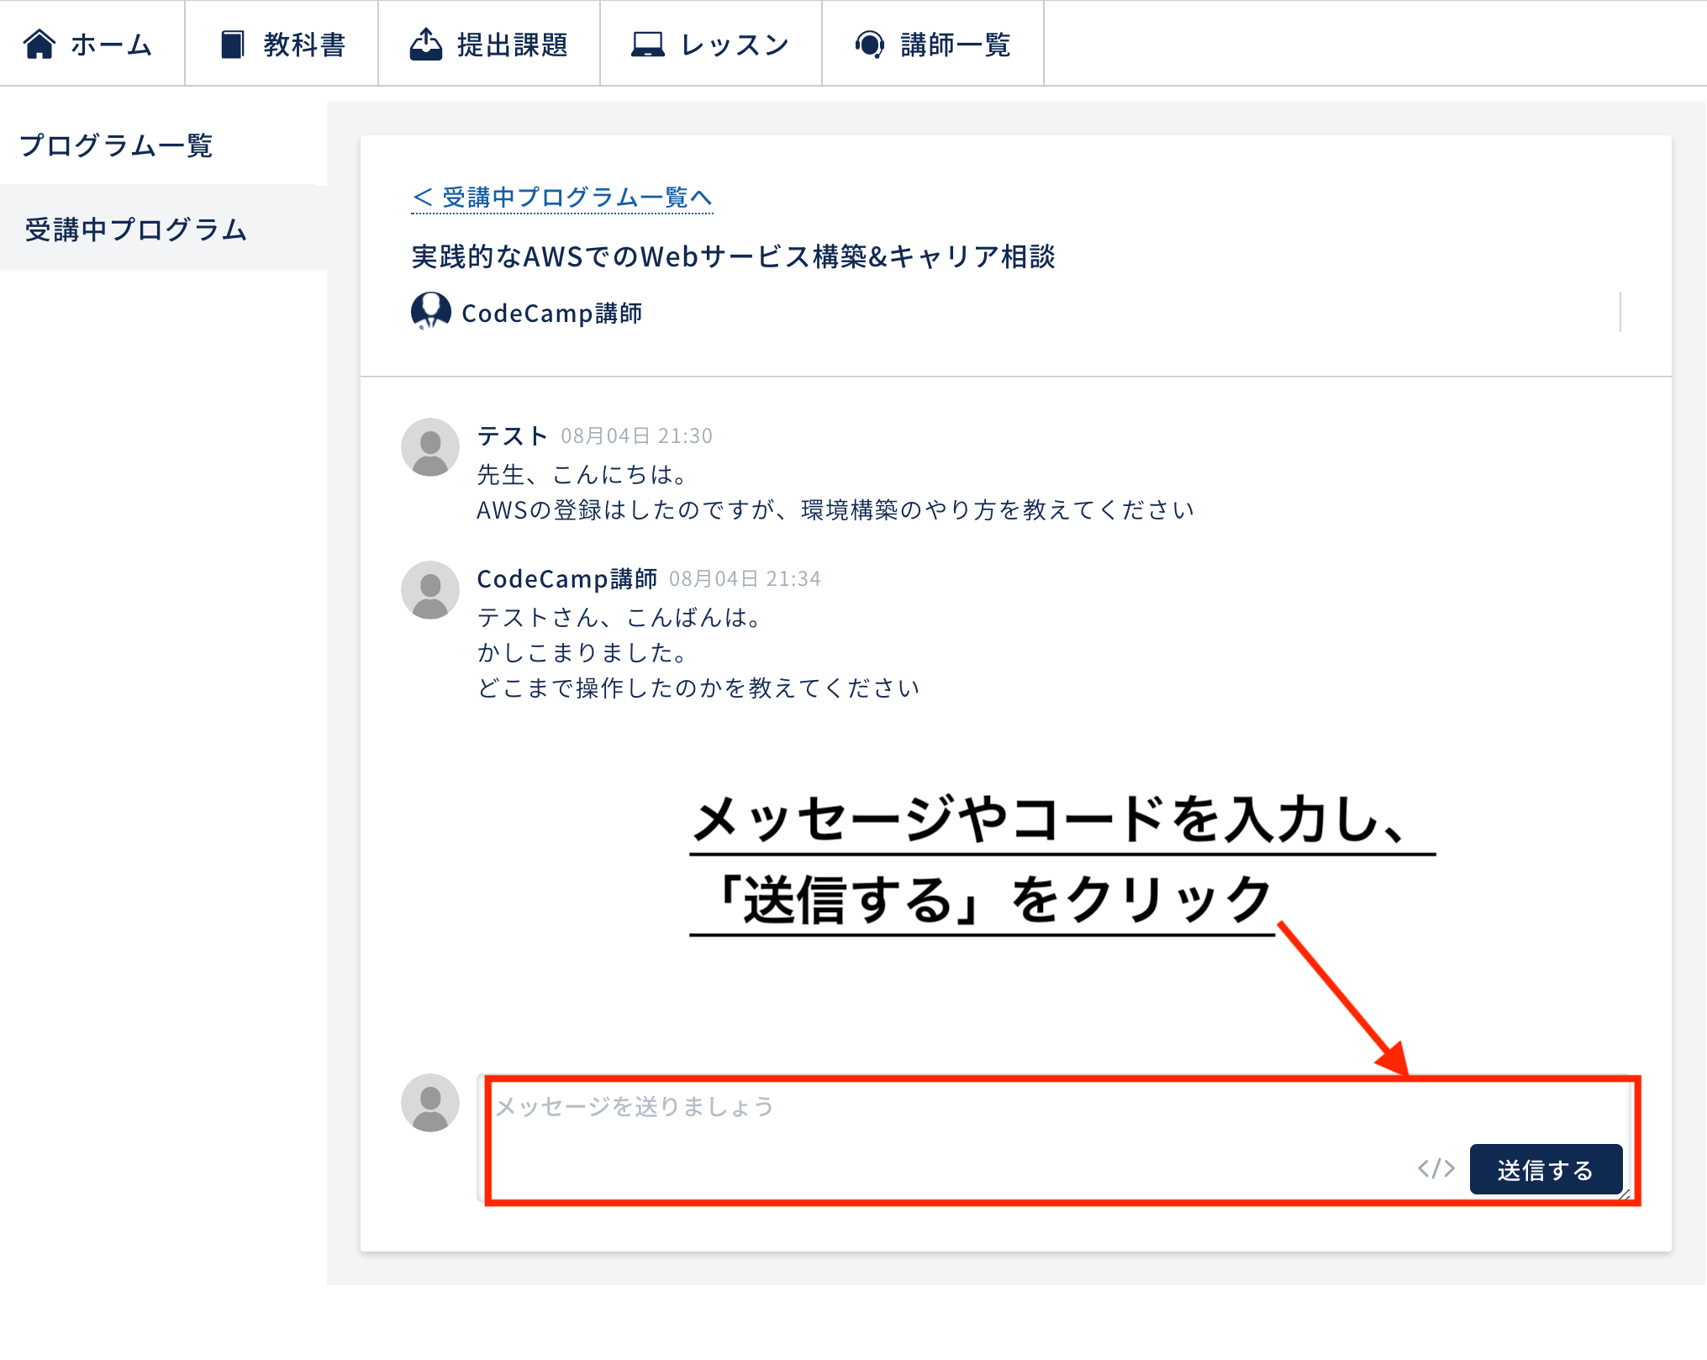Click the upload icon for 提出課題
Viewport: 1707px width, 1360px height.
(x=426, y=44)
